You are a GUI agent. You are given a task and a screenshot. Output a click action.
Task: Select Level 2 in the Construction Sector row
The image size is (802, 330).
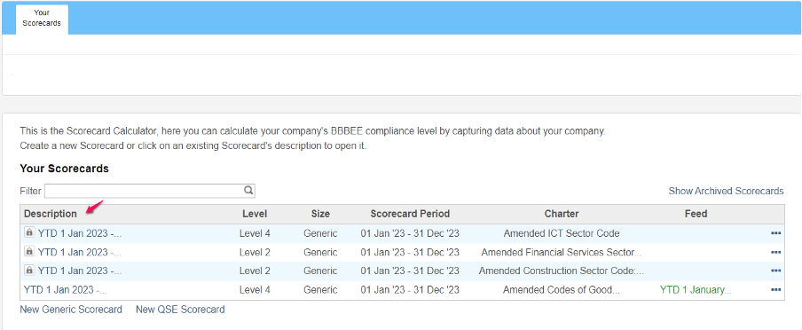[x=255, y=271]
